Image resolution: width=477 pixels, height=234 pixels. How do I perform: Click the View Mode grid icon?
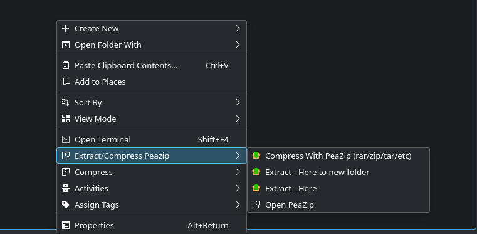[65, 119]
